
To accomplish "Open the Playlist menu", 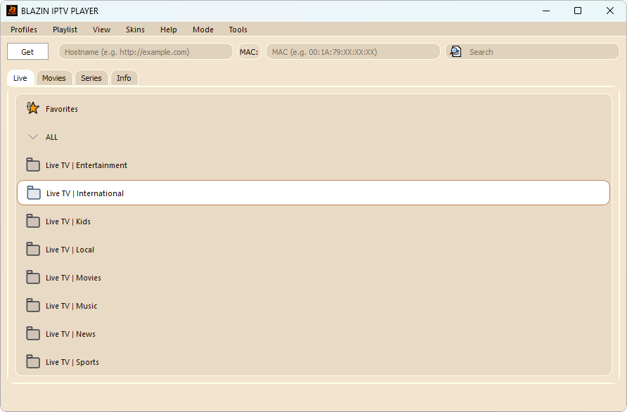I will 65,30.
